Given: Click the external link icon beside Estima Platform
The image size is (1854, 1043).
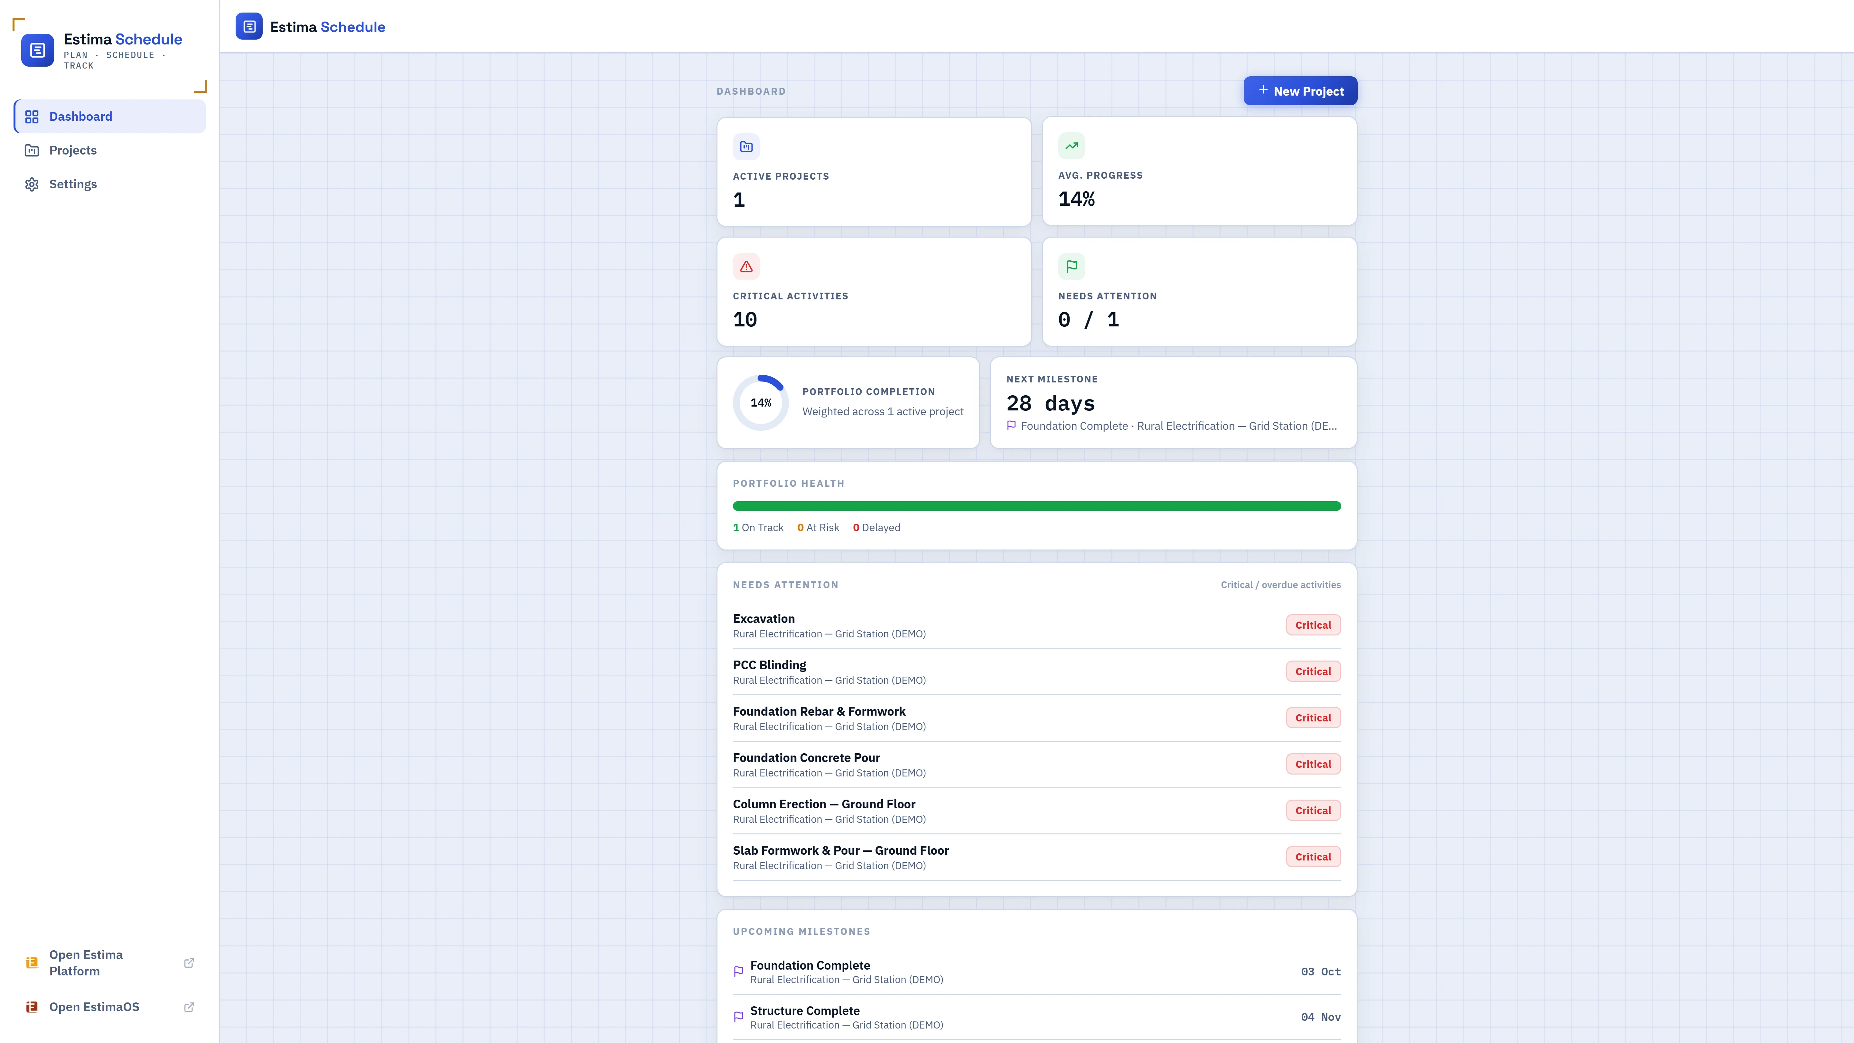Looking at the screenshot, I should (x=189, y=963).
